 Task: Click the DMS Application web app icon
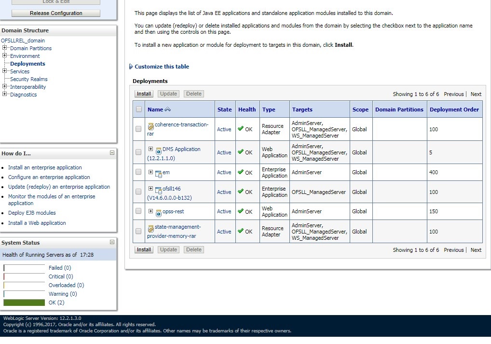pyautogui.click(x=159, y=151)
